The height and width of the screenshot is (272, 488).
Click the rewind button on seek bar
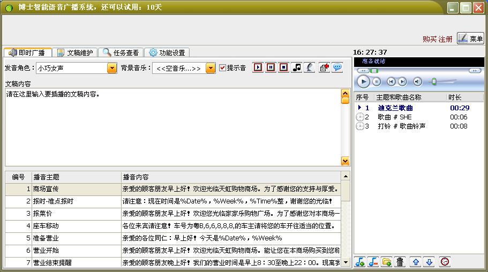click(x=363, y=71)
